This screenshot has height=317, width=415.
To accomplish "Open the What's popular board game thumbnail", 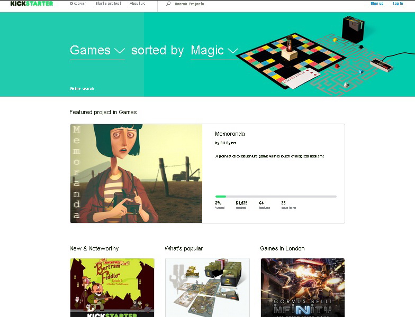I will [x=207, y=287].
